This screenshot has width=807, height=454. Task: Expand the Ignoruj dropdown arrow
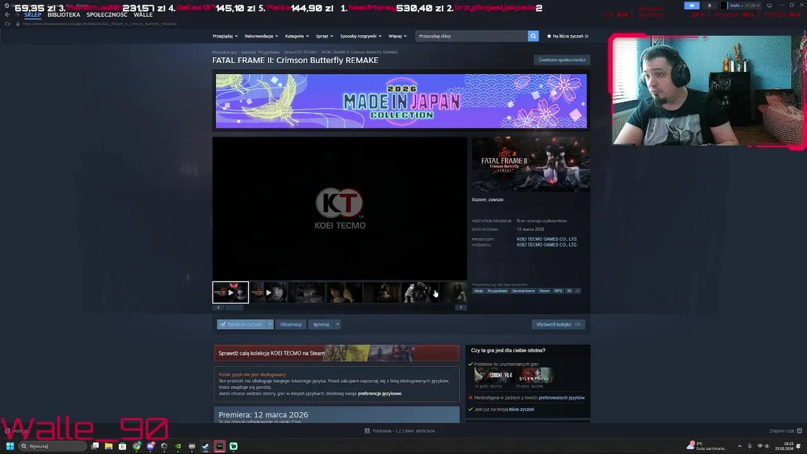[x=337, y=324]
